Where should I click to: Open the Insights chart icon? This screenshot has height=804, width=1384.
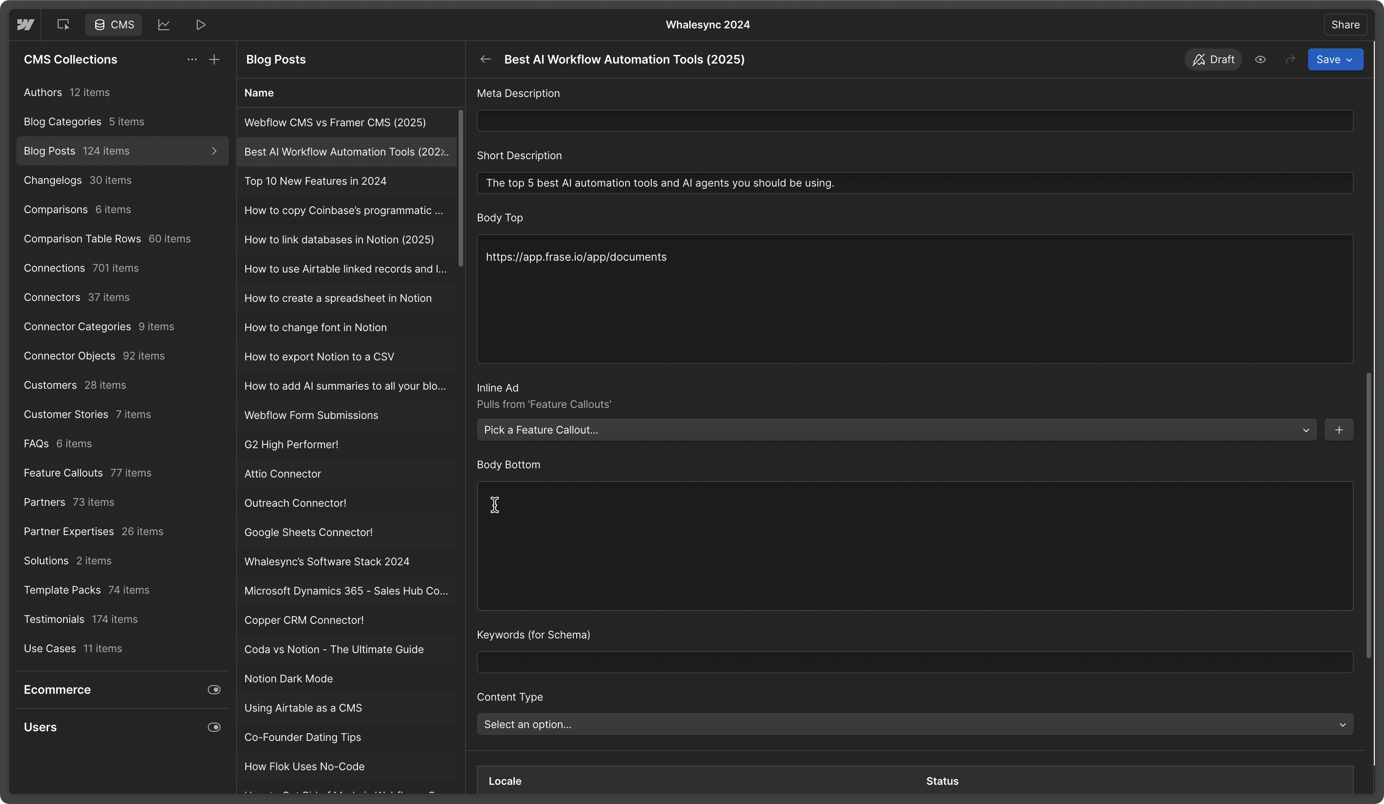pyautogui.click(x=164, y=25)
